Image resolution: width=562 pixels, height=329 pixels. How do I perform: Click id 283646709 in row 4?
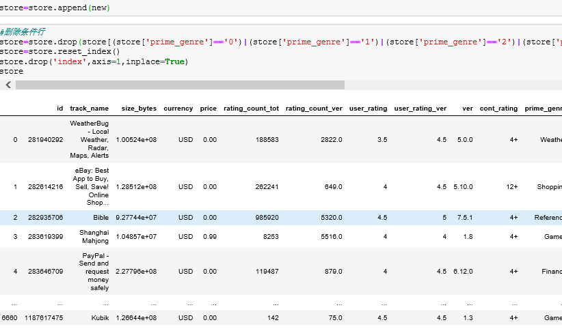[46, 272]
